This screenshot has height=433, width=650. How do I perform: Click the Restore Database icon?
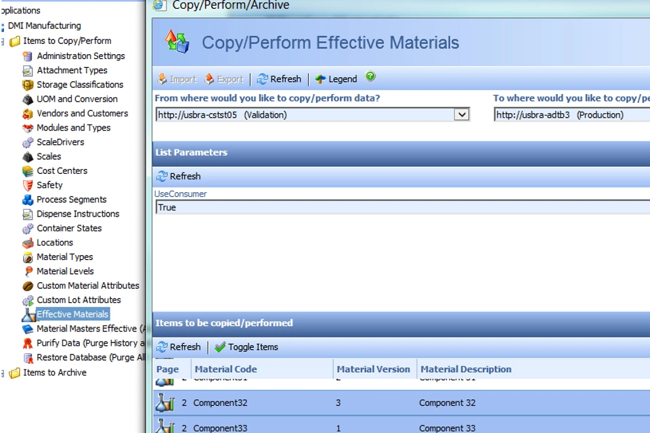[27, 358]
